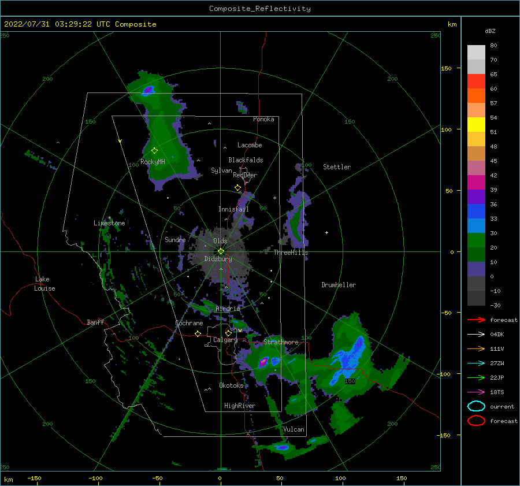520x486 pixels.
Task: Click the Cochrane town label
Action: tap(189, 323)
